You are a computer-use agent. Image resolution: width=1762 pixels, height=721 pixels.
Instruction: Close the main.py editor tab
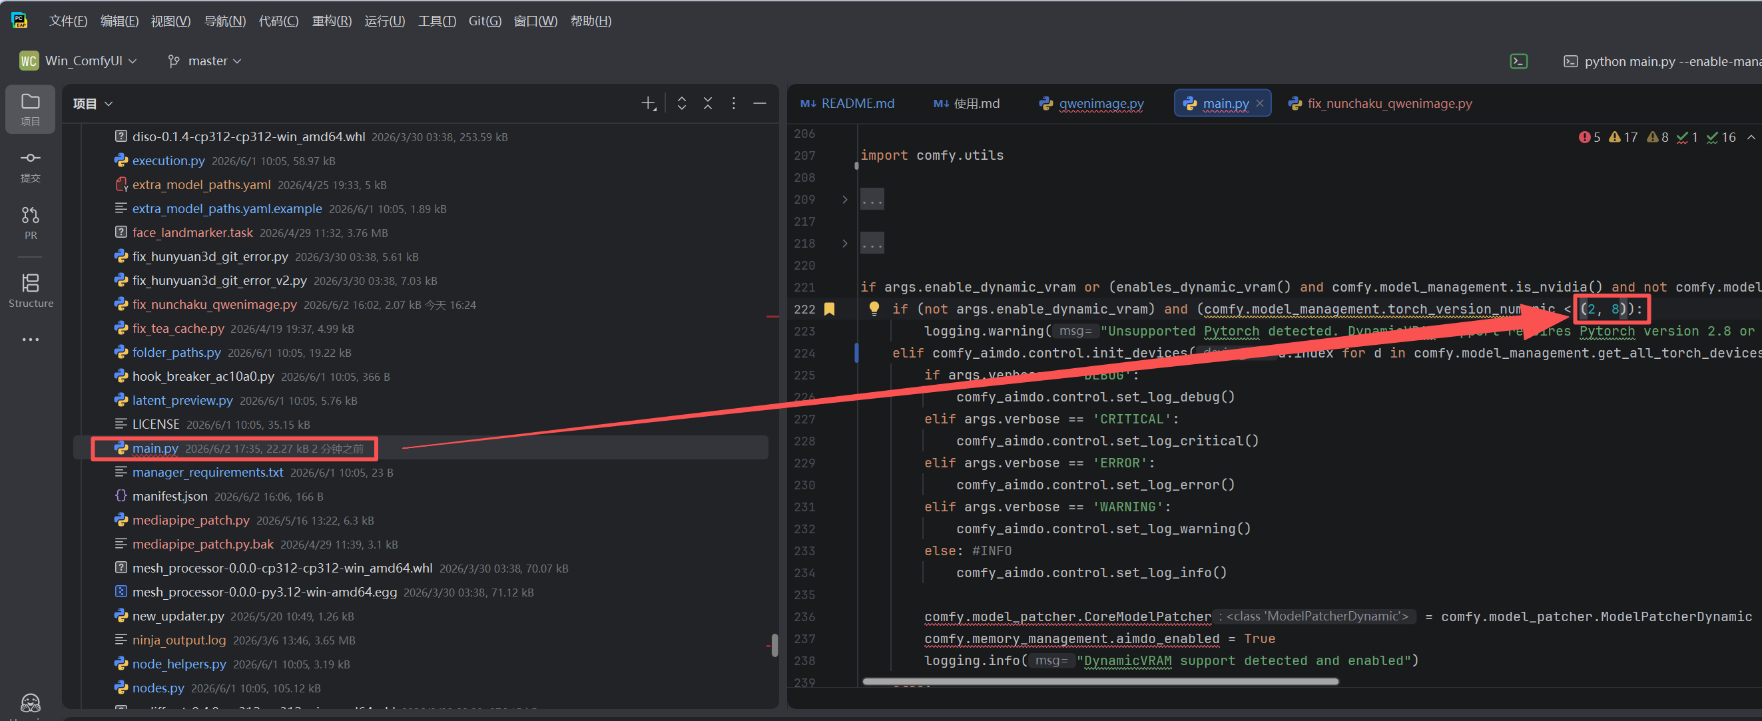pos(1259,103)
